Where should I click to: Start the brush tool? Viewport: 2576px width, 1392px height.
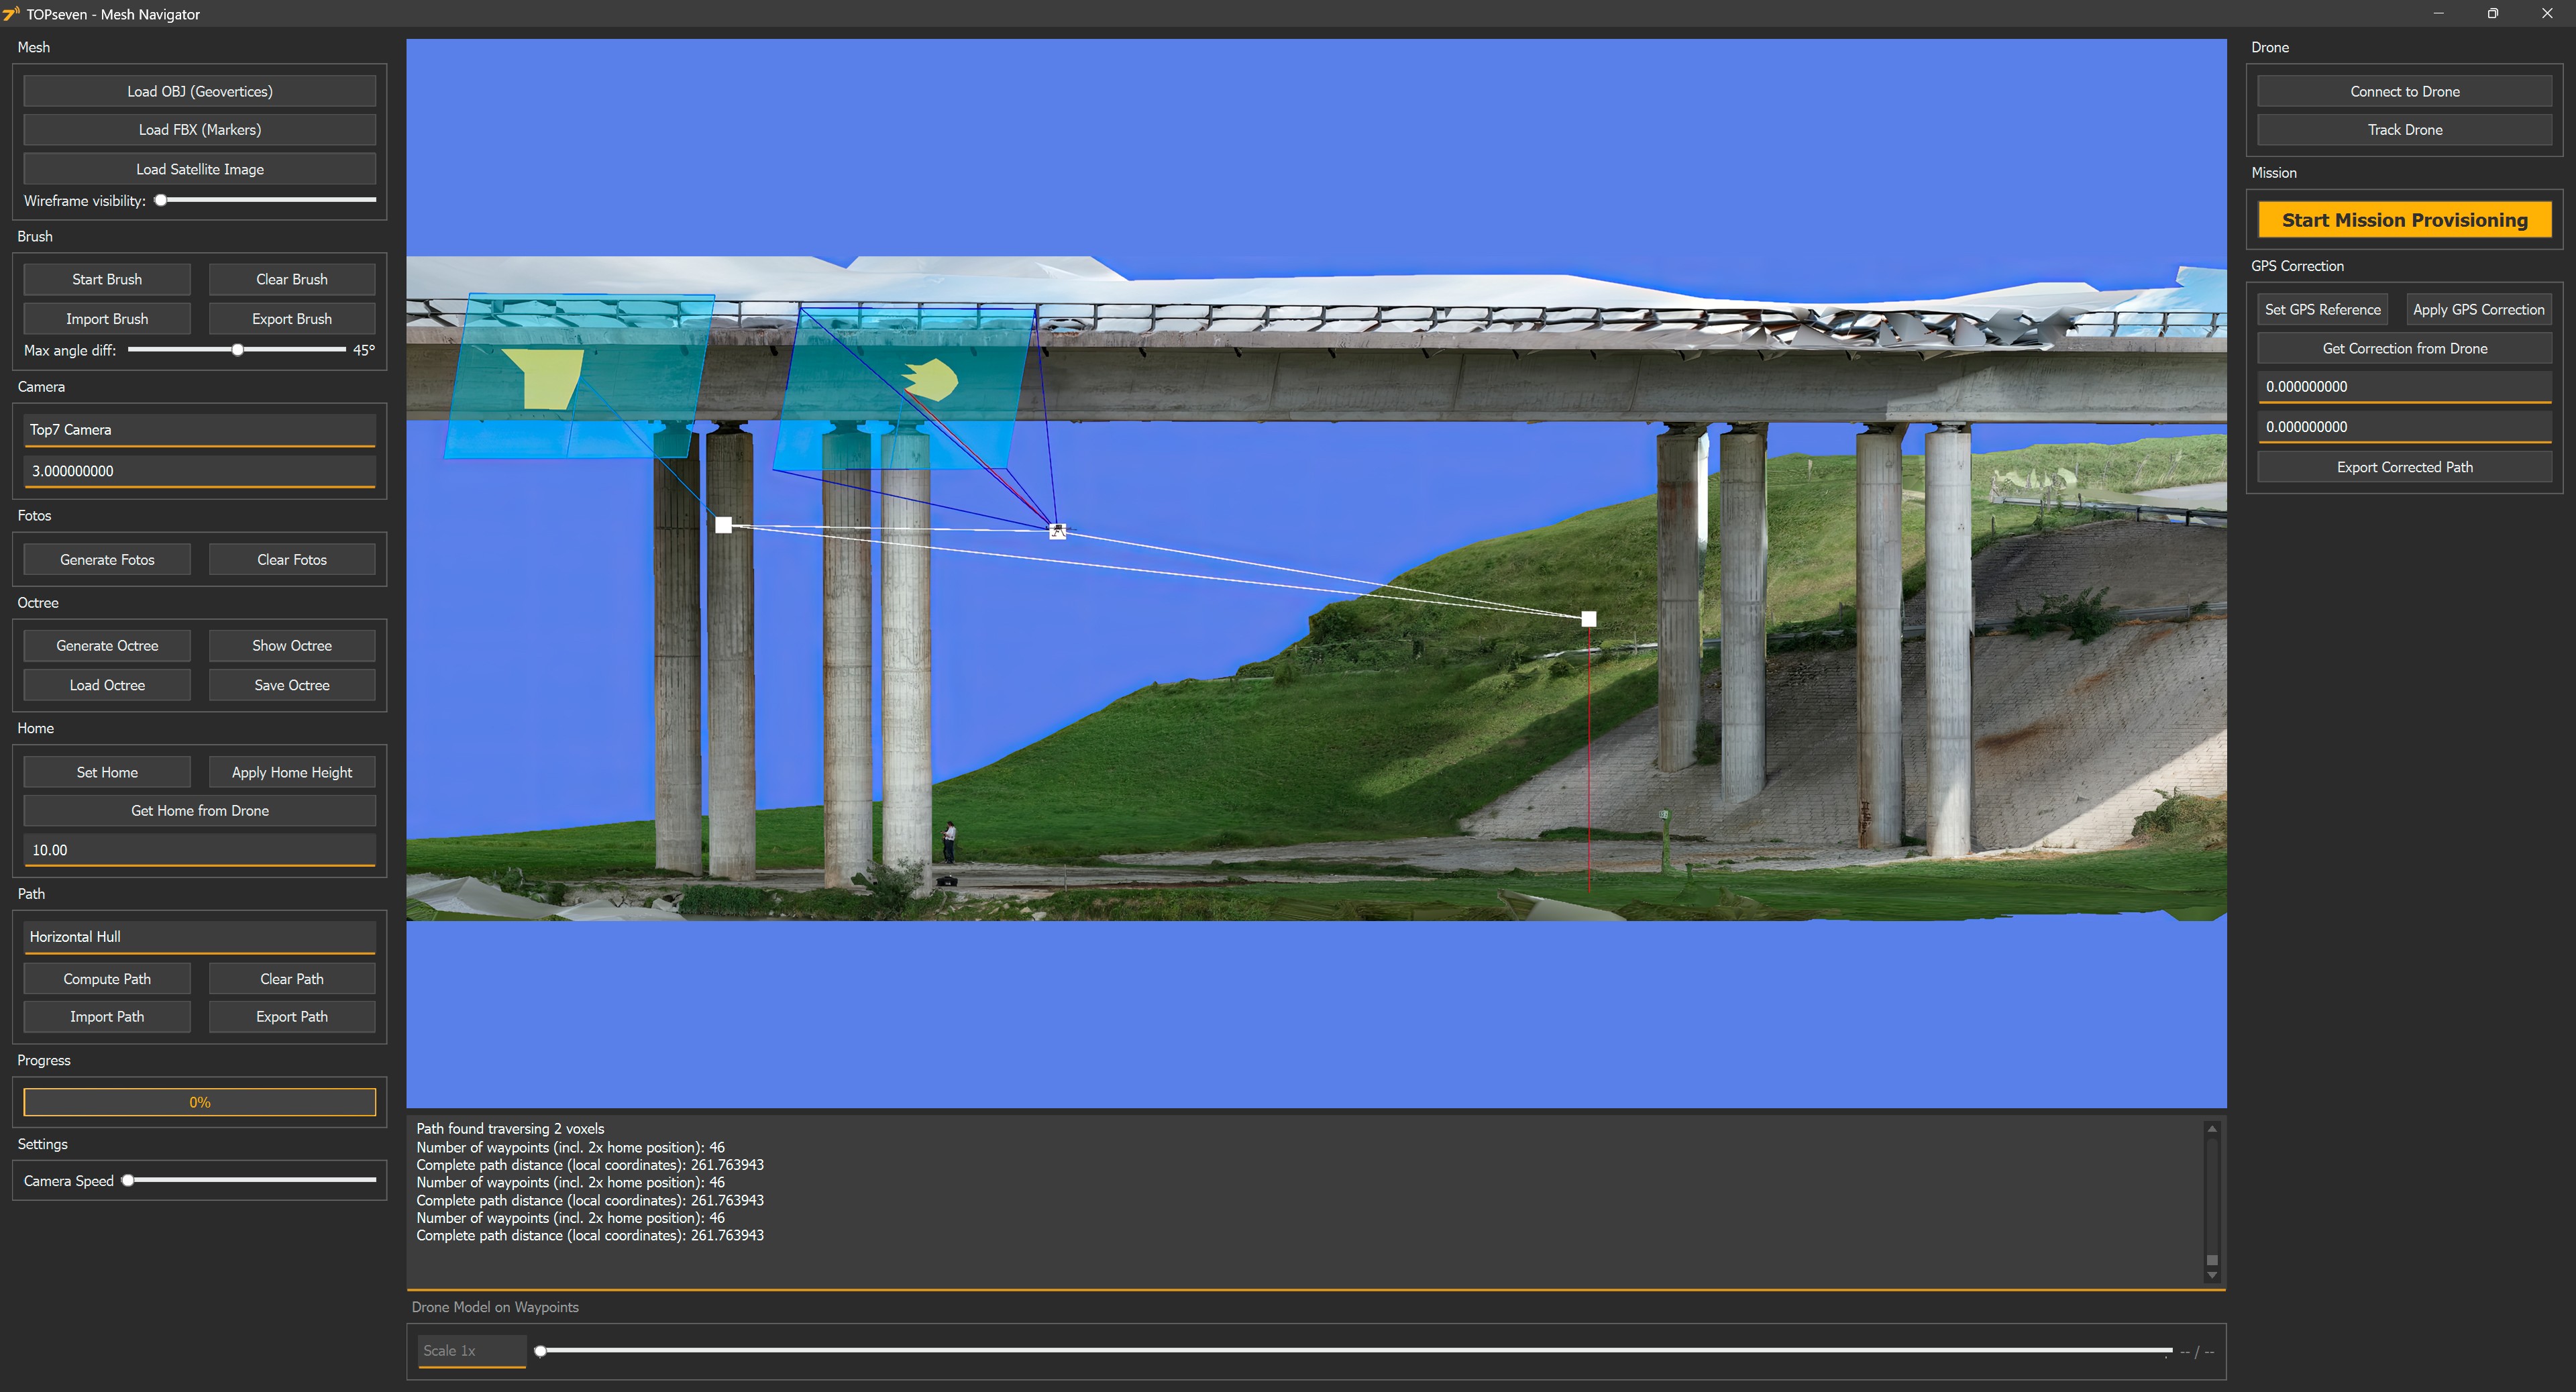pyautogui.click(x=106, y=279)
